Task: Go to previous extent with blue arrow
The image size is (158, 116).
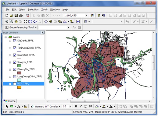Action: click(x=35, y=22)
